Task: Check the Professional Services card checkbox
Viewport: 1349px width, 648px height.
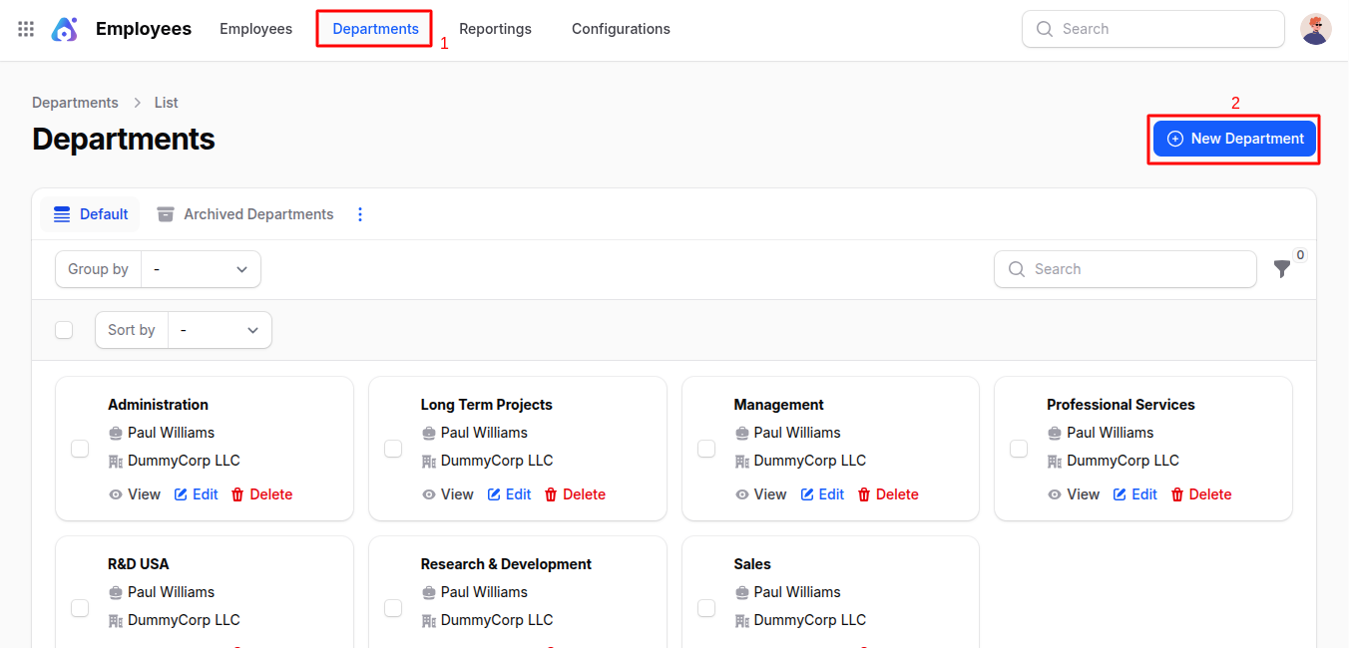Action: coord(1019,449)
